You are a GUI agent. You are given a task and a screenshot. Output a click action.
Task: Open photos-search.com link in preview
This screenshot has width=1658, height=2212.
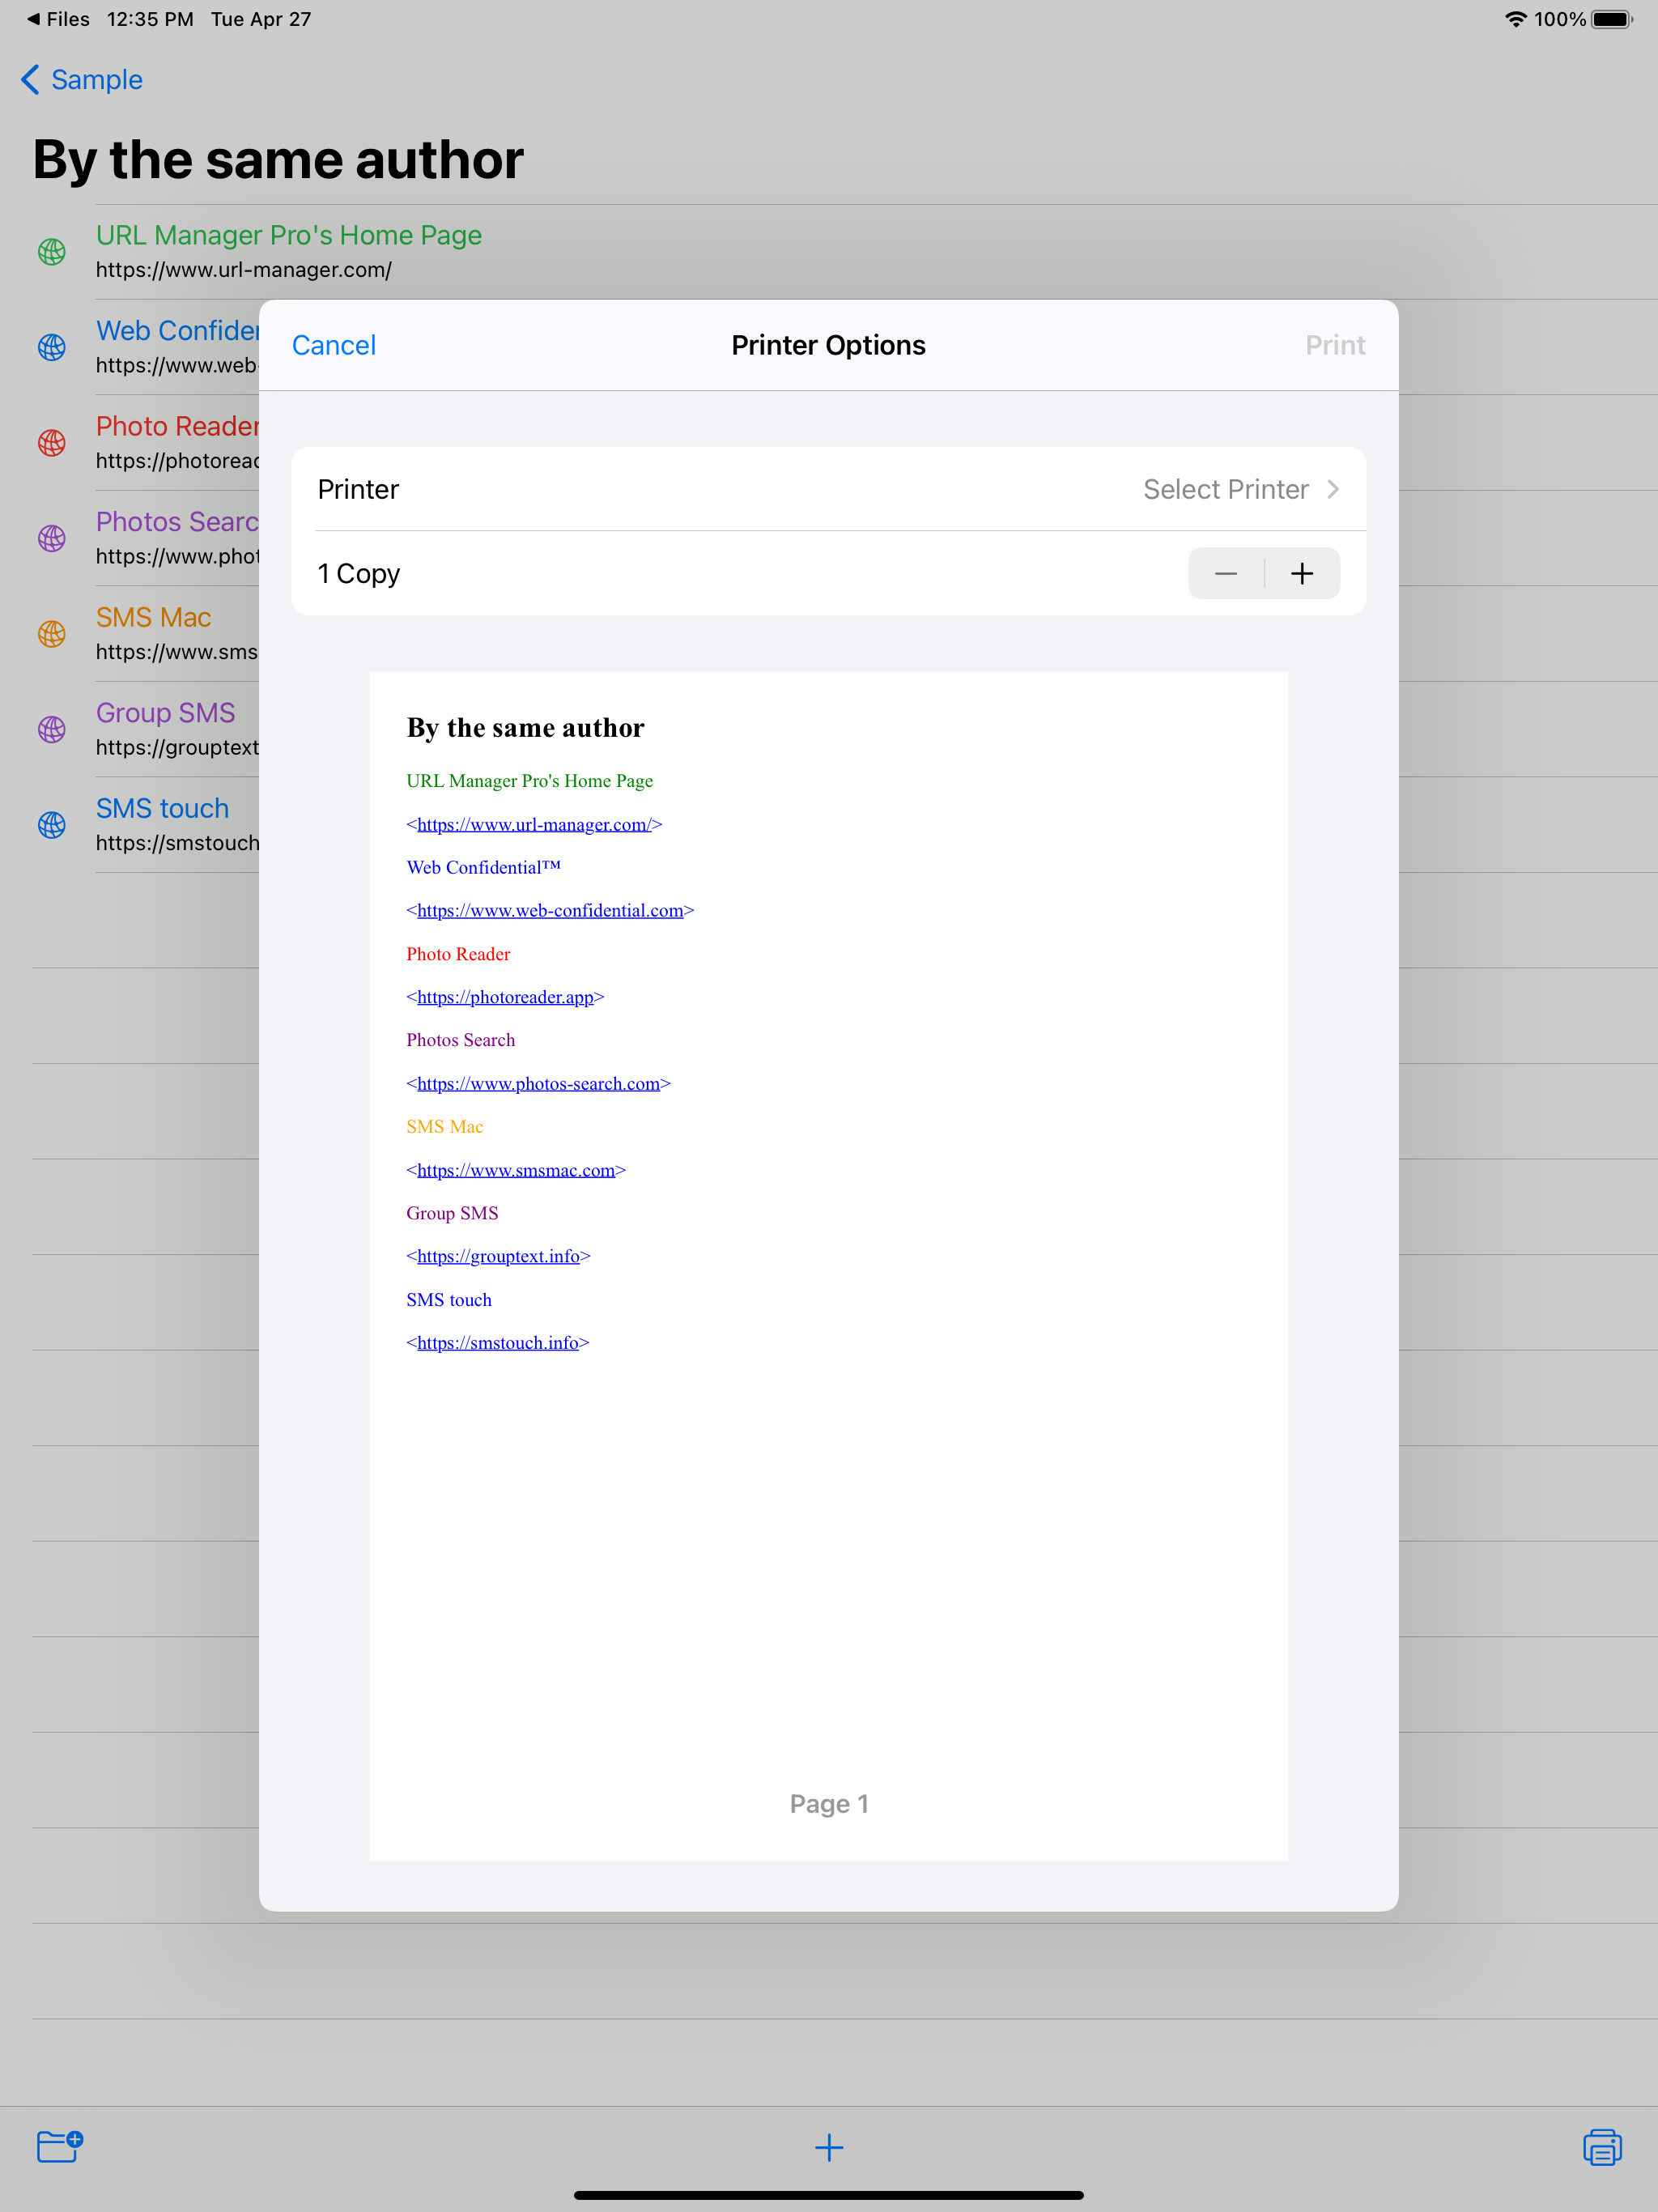[x=538, y=1084]
